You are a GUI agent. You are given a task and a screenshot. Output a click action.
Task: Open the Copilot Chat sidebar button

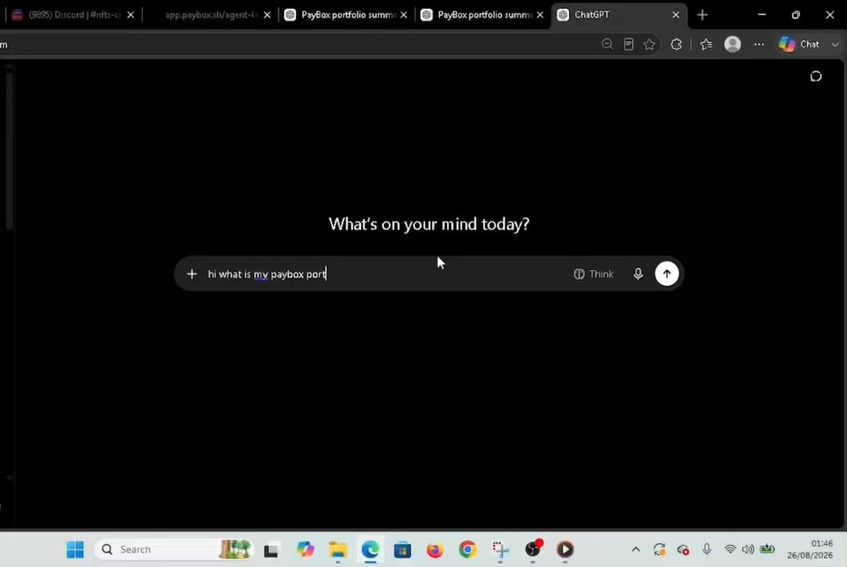(x=799, y=44)
